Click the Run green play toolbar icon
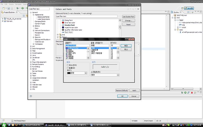203x127 pixels. point(23,8)
